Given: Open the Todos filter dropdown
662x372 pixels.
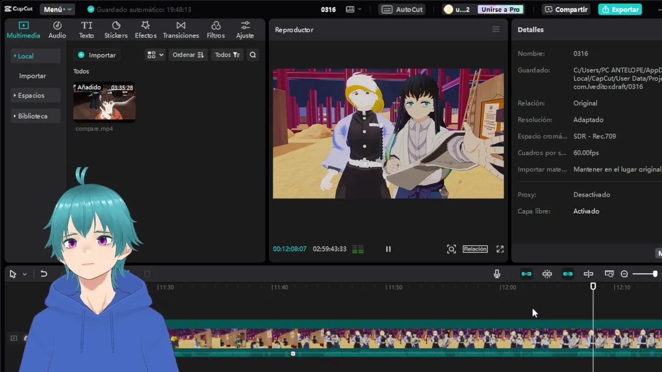Looking at the screenshot, I should (x=227, y=55).
